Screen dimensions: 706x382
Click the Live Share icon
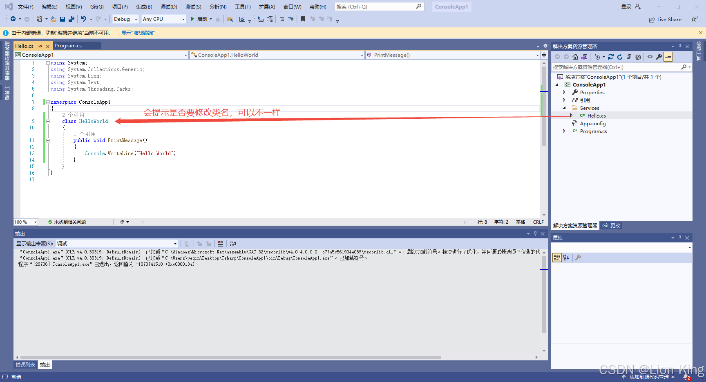tap(652, 20)
